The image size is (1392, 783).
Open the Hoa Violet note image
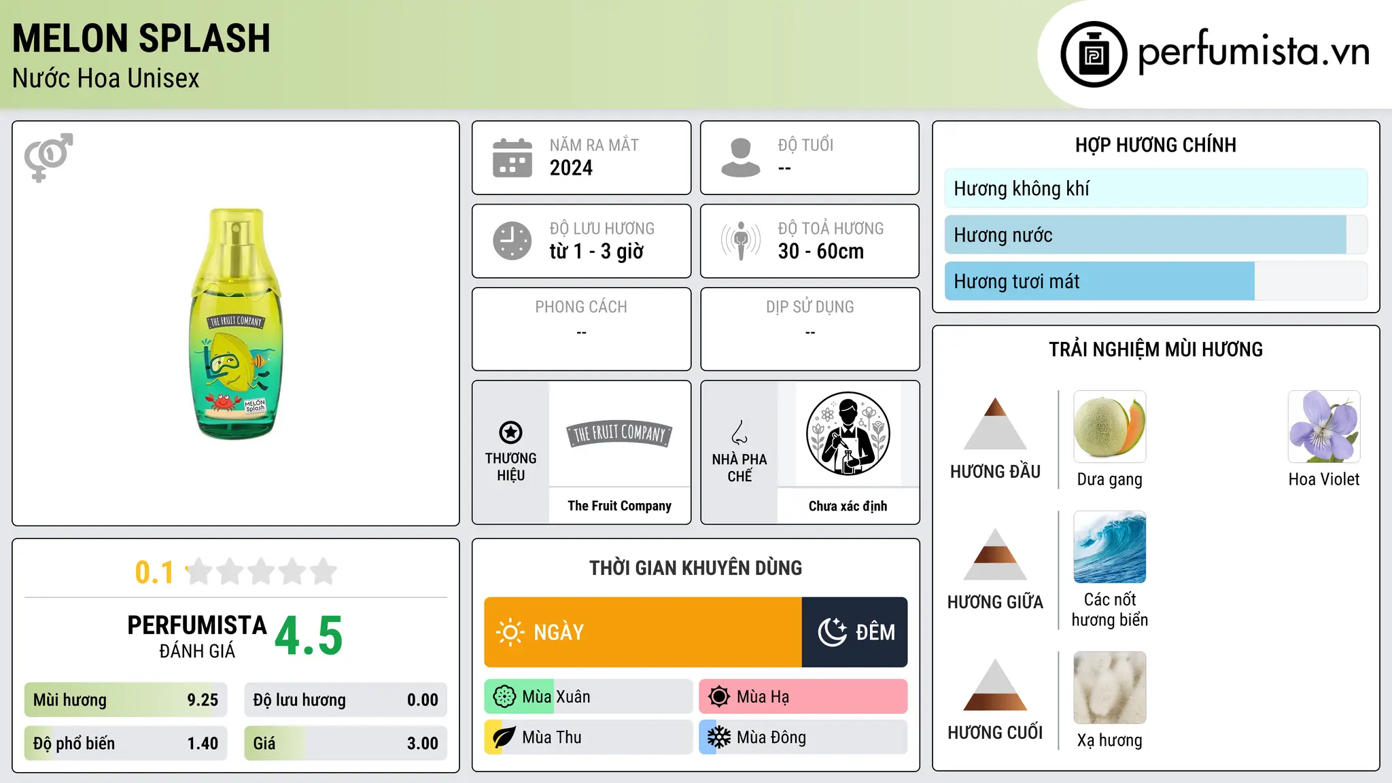1324,427
